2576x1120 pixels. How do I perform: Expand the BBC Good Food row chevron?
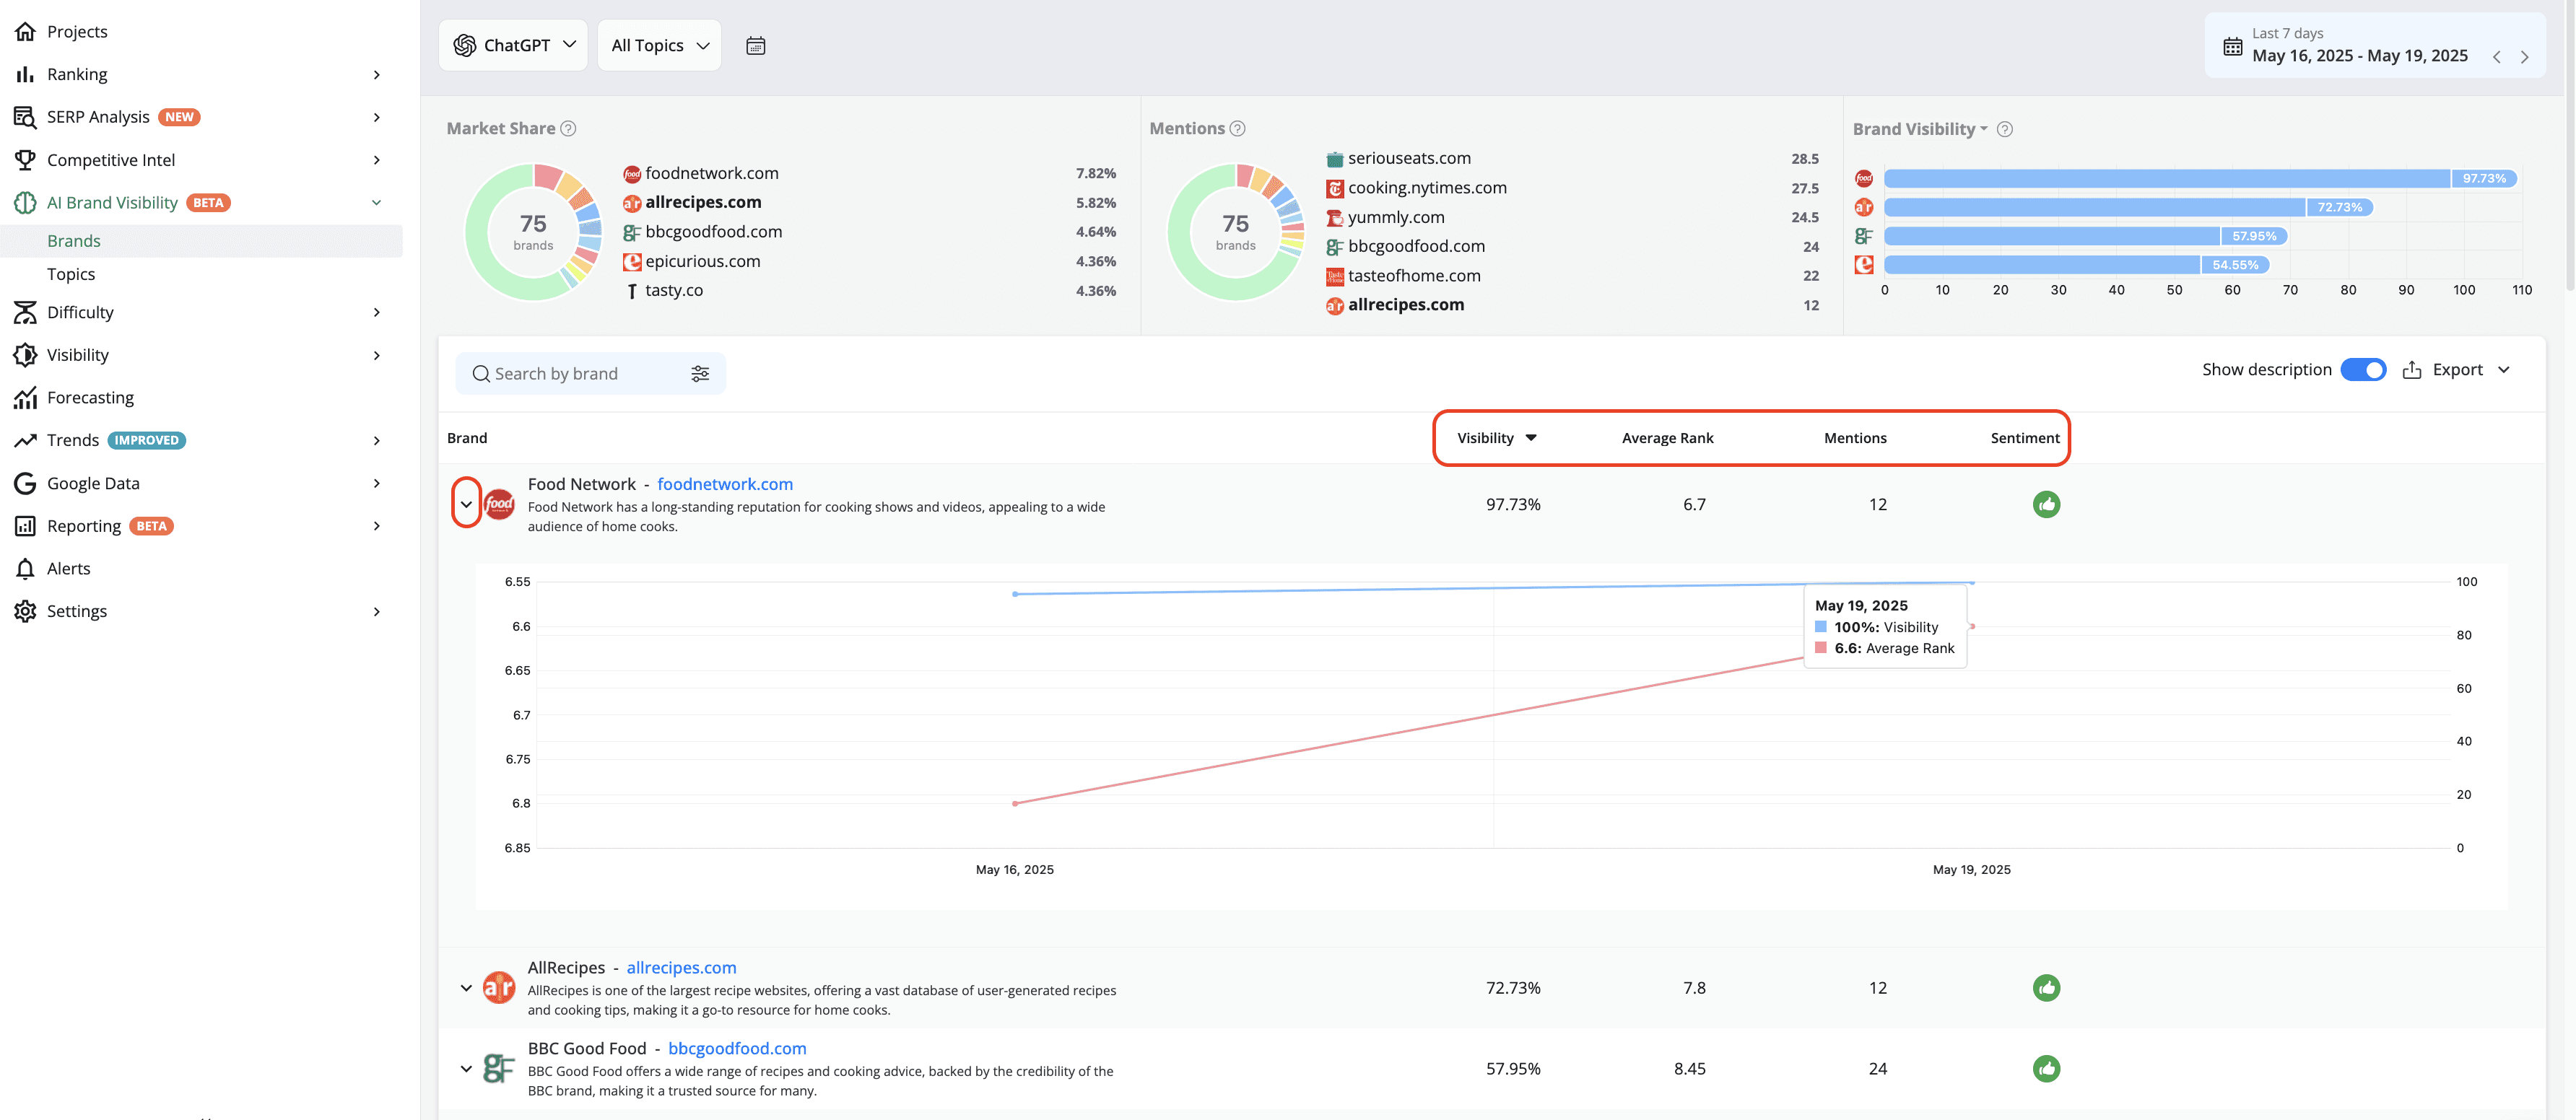pyautogui.click(x=466, y=1069)
